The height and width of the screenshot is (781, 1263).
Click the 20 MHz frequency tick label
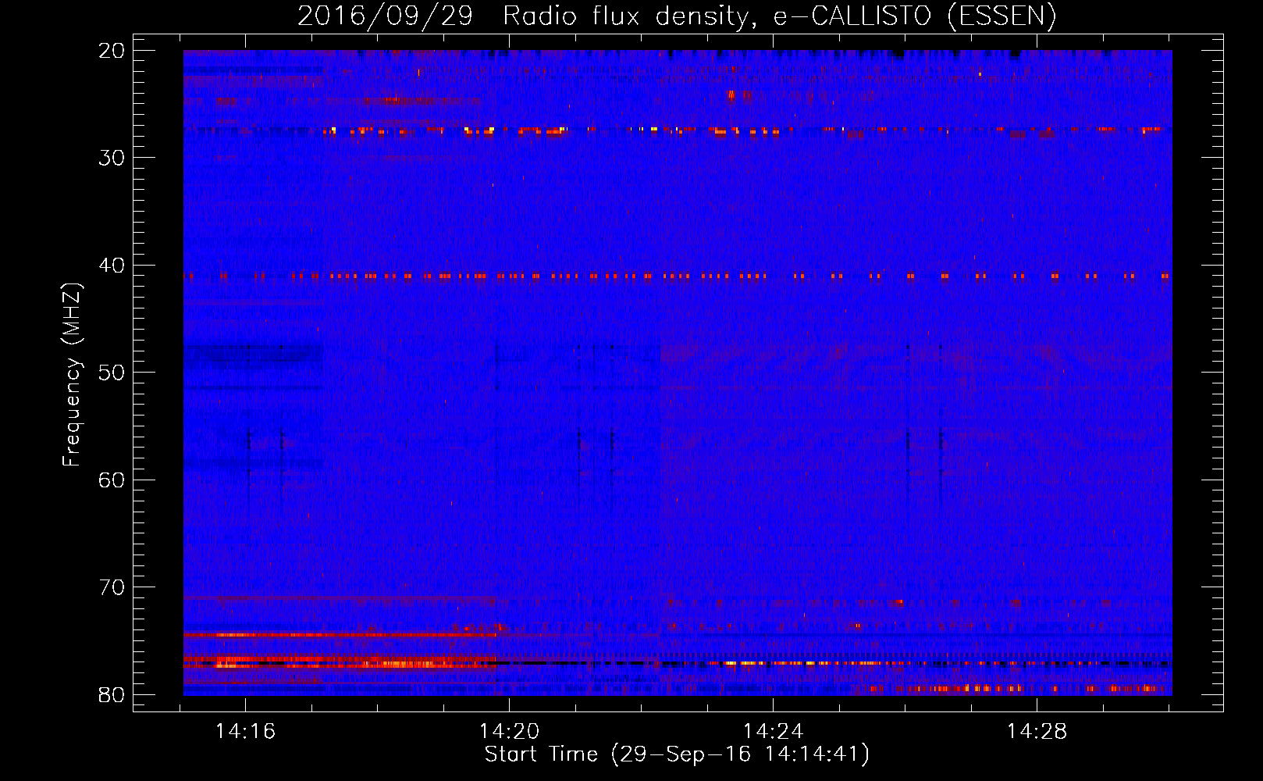click(112, 51)
